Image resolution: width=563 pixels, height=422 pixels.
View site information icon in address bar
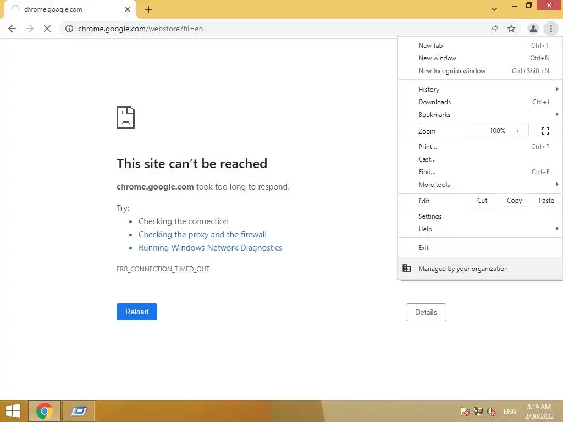coord(69,29)
